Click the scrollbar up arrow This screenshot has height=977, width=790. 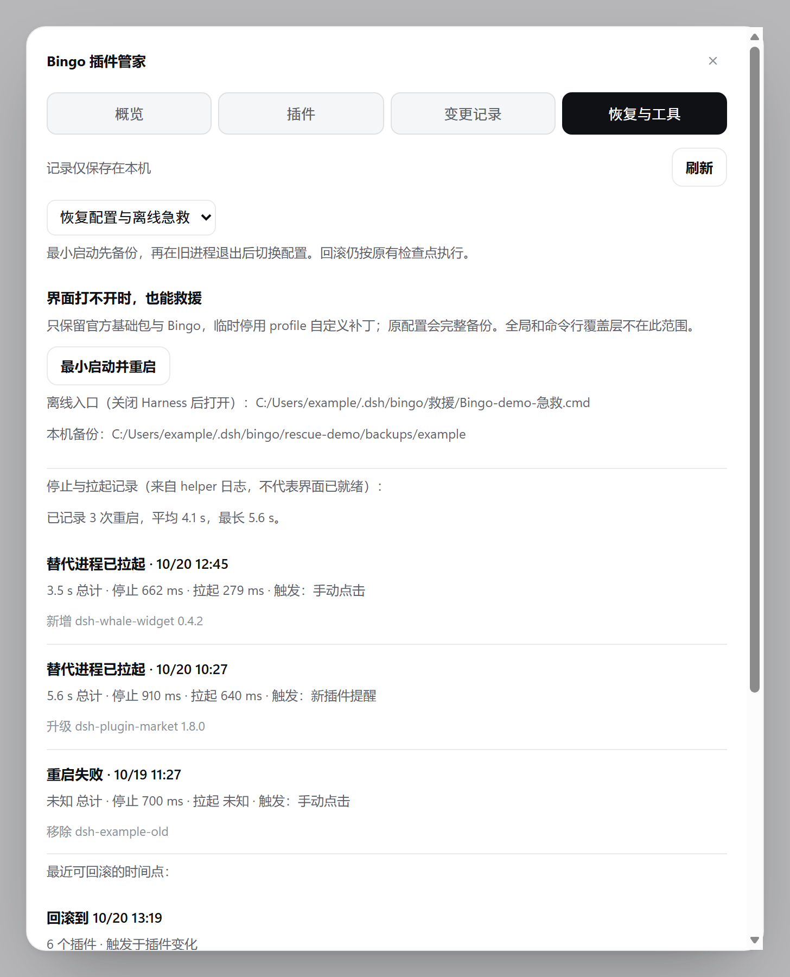pyautogui.click(x=755, y=37)
